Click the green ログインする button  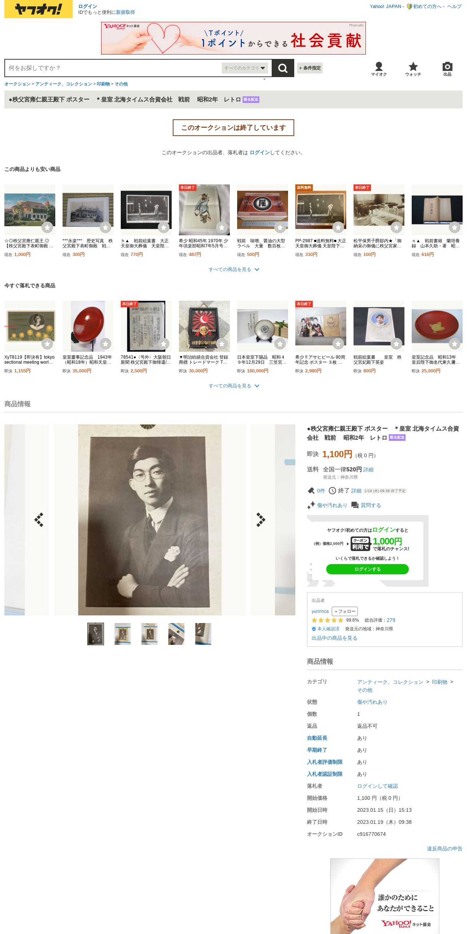coord(367,569)
